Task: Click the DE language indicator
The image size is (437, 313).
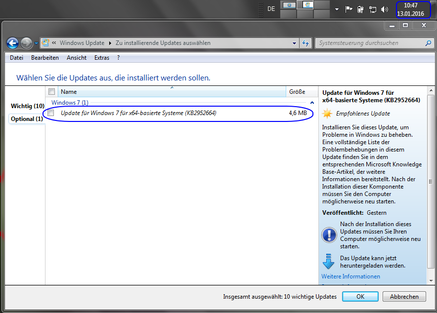Action: click(271, 9)
